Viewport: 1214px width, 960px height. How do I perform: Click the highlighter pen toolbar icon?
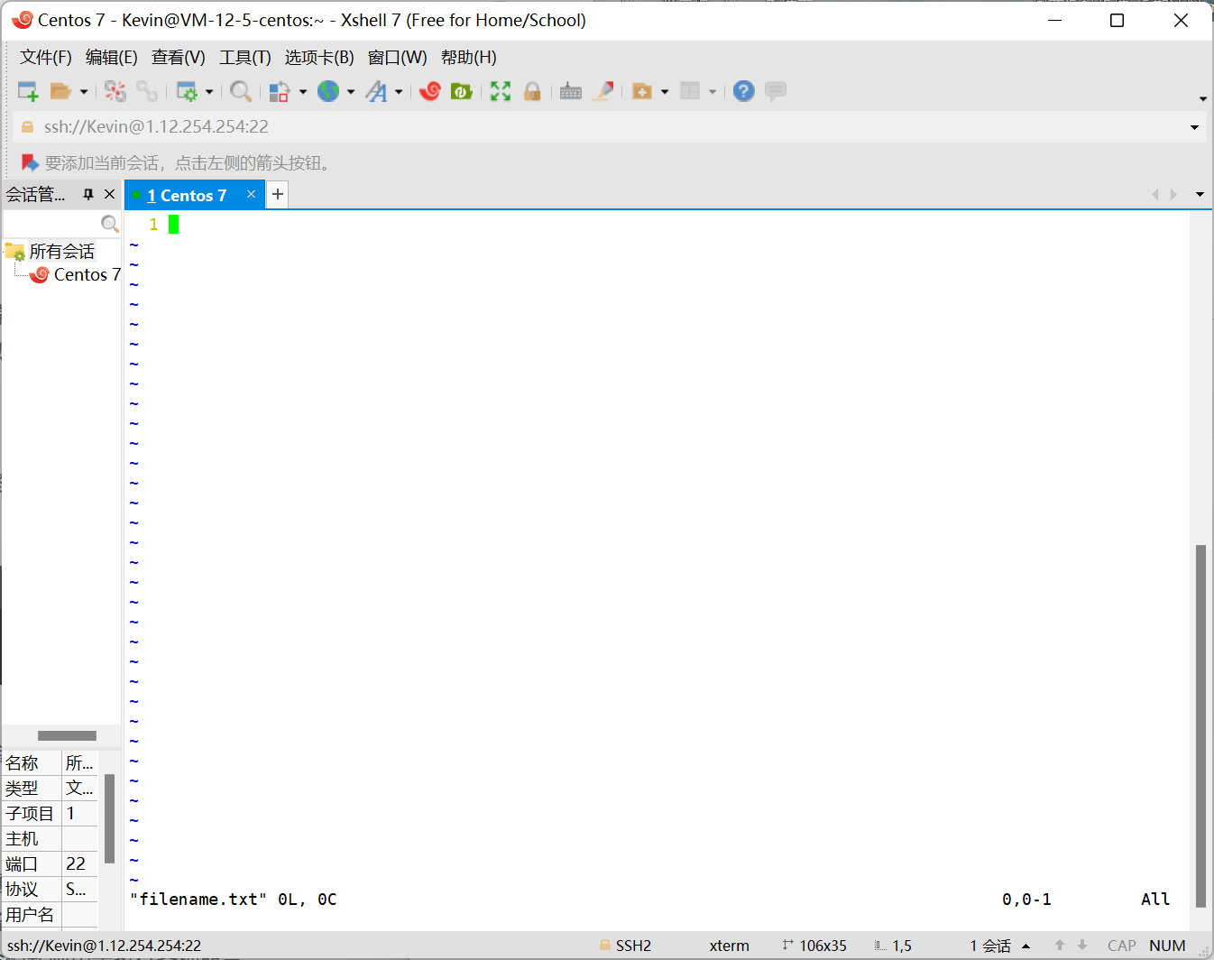603,91
